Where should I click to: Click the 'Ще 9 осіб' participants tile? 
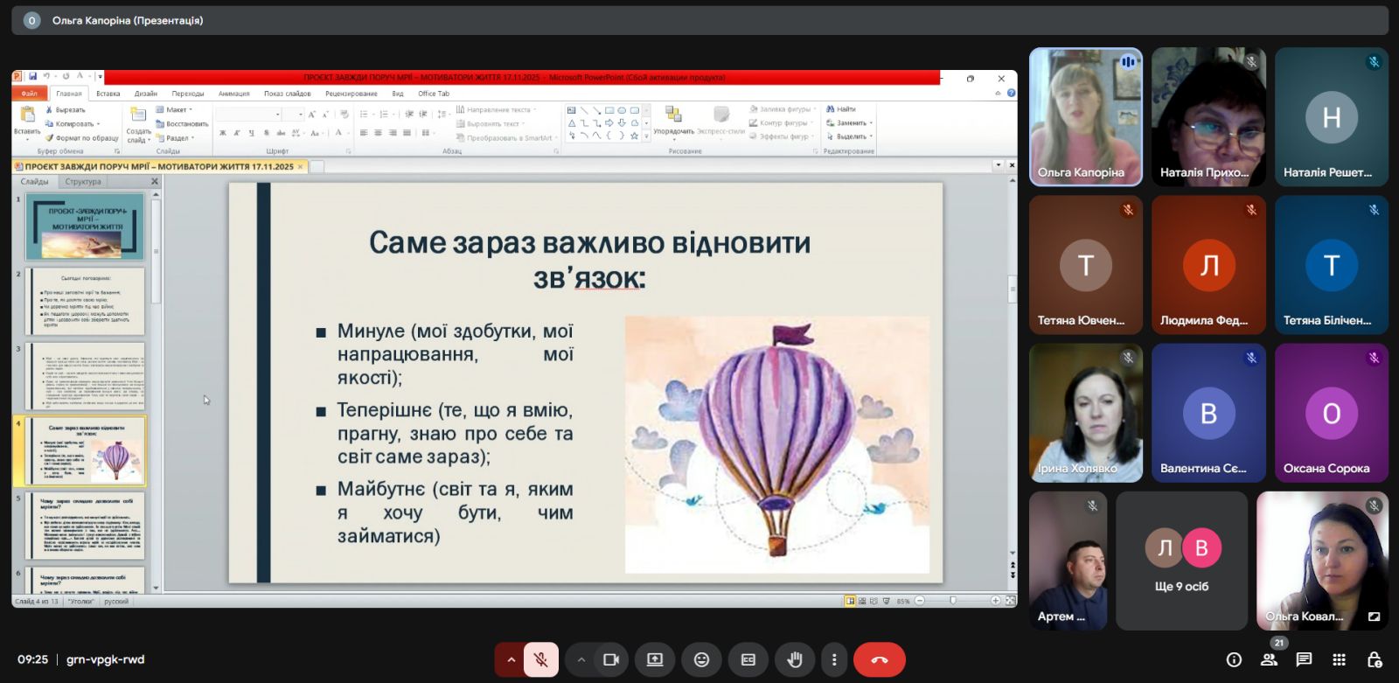pyautogui.click(x=1181, y=561)
